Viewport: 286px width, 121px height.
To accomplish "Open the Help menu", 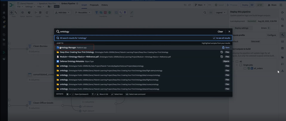I will (40, 7).
